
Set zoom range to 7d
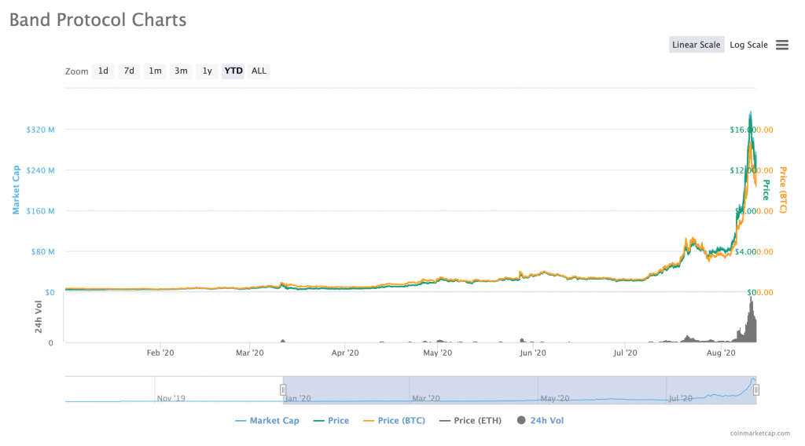(129, 71)
